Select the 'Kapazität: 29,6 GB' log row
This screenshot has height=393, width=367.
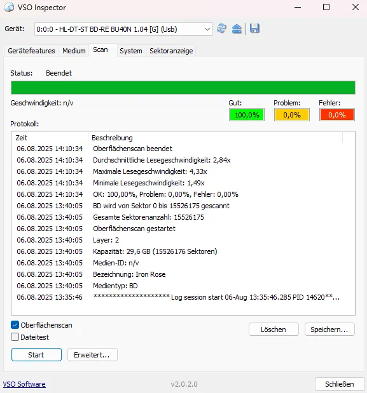coord(177,251)
